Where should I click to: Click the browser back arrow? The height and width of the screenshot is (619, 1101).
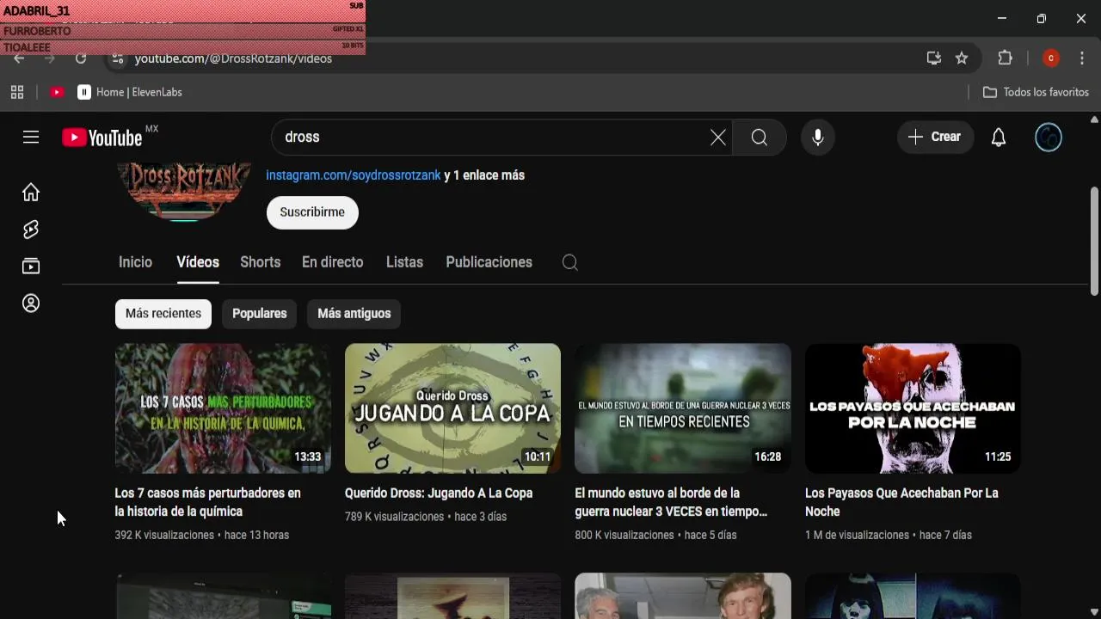(x=20, y=58)
